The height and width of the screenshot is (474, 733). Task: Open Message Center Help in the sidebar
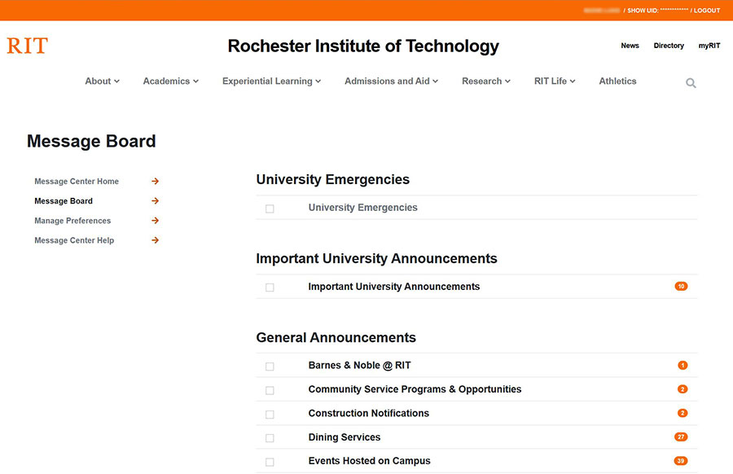point(74,240)
